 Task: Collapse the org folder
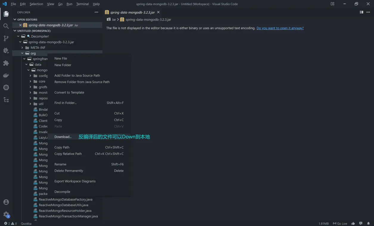click(22, 53)
